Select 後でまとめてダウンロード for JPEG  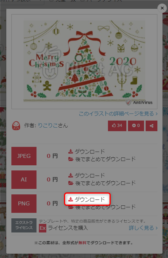coord(102,159)
